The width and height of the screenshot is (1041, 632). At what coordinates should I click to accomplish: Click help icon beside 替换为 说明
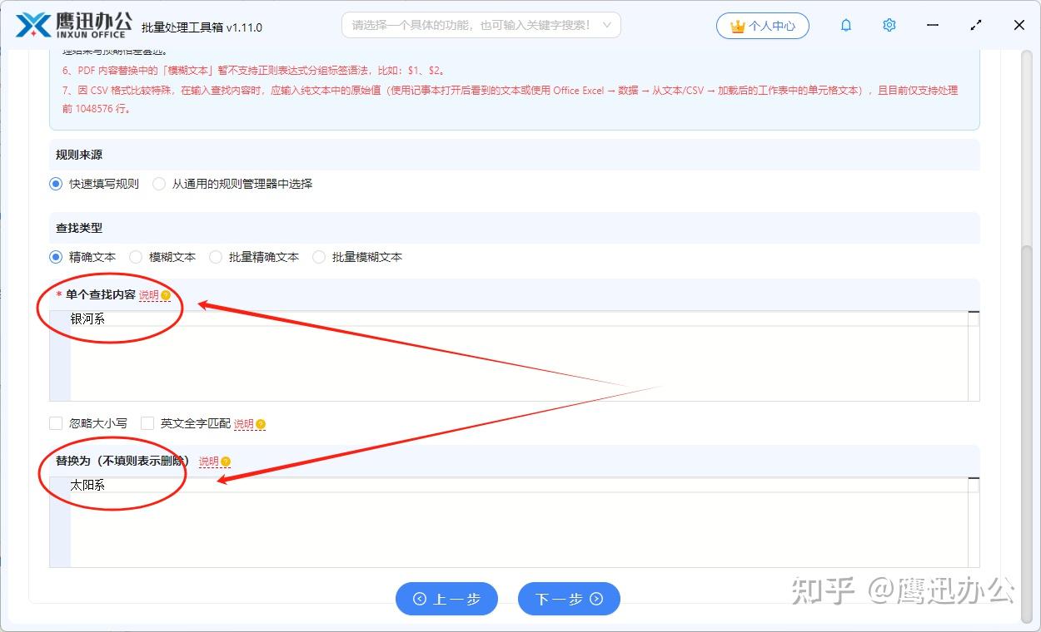click(x=226, y=462)
